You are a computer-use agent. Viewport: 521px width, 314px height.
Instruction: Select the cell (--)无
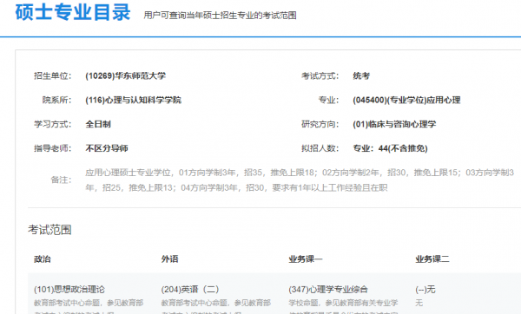(425, 290)
